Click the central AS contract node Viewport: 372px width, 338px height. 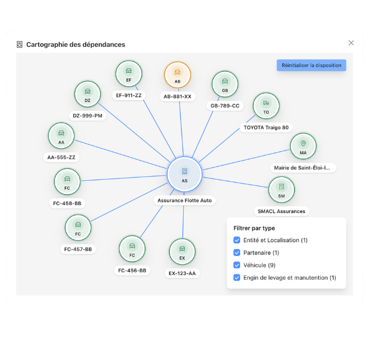click(x=184, y=174)
